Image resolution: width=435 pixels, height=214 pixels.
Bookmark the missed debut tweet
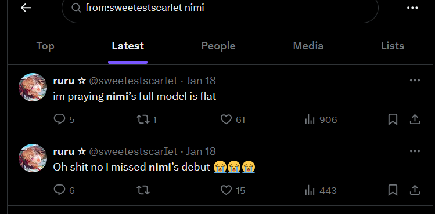pyautogui.click(x=393, y=190)
